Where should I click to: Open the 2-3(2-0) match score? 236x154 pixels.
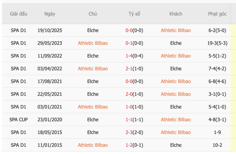coord(134,133)
